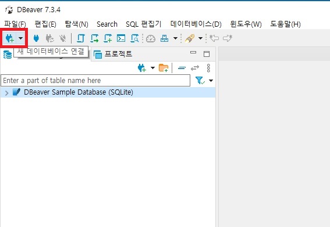Image resolution: width=330 pixels, height=227 pixels.
Task: Open the dropdown arrow beside the pen icon
Action: 201,38
